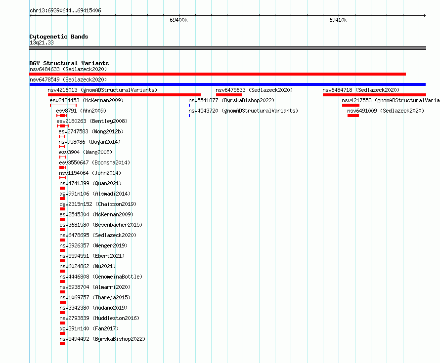The height and width of the screenshot is (363, 440).
Task: Click the chr13:69390644..69415406 coordinates text
Action: pos(65,10)
